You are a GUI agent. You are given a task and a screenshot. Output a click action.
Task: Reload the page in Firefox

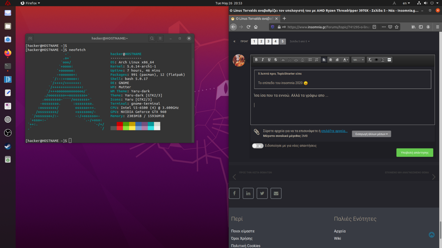click(248, 27)
